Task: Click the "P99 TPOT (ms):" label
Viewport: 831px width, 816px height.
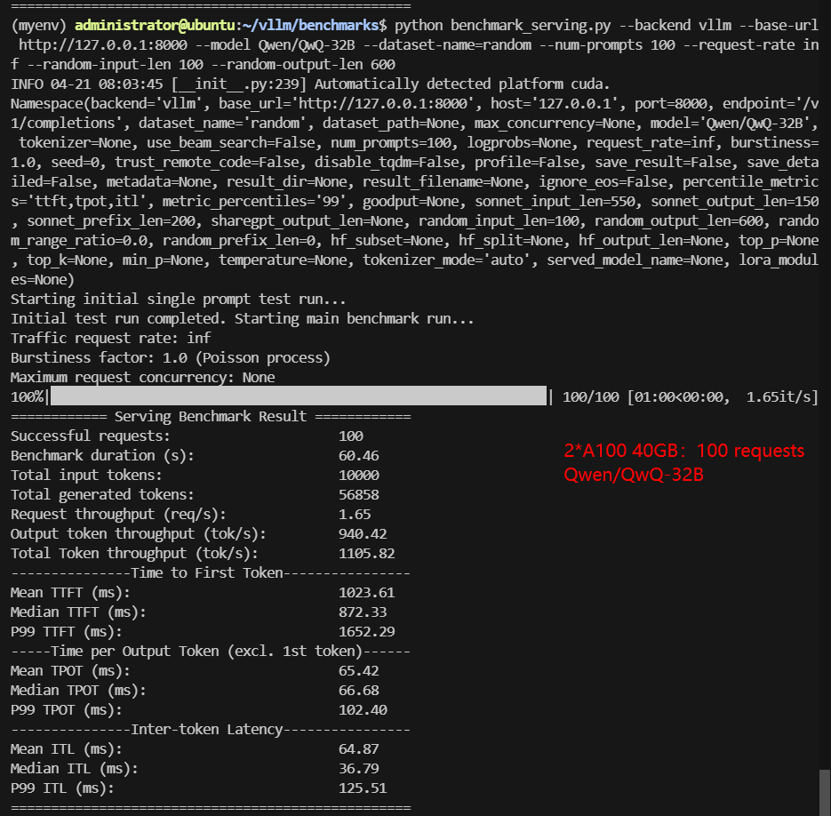Action: pos(67,710)
